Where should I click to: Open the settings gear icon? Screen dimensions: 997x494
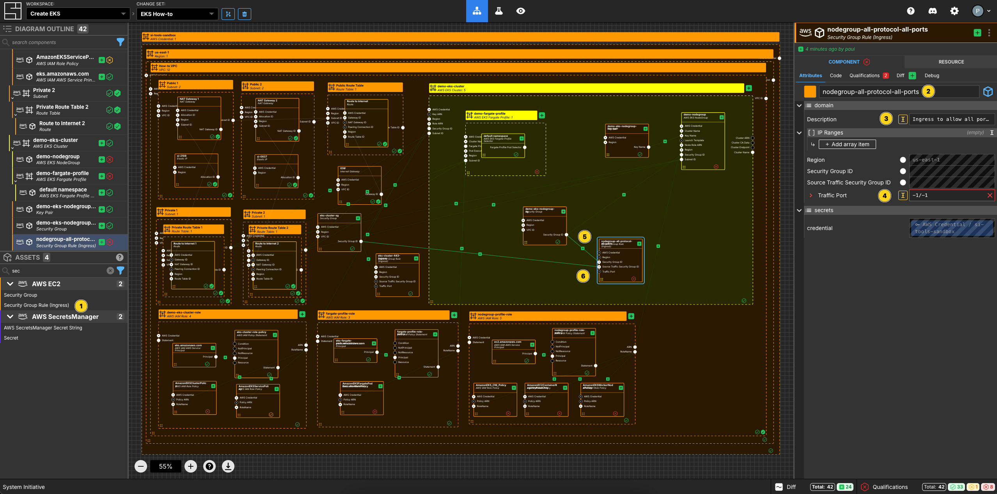pyautogui.click(x=954, y=11)
